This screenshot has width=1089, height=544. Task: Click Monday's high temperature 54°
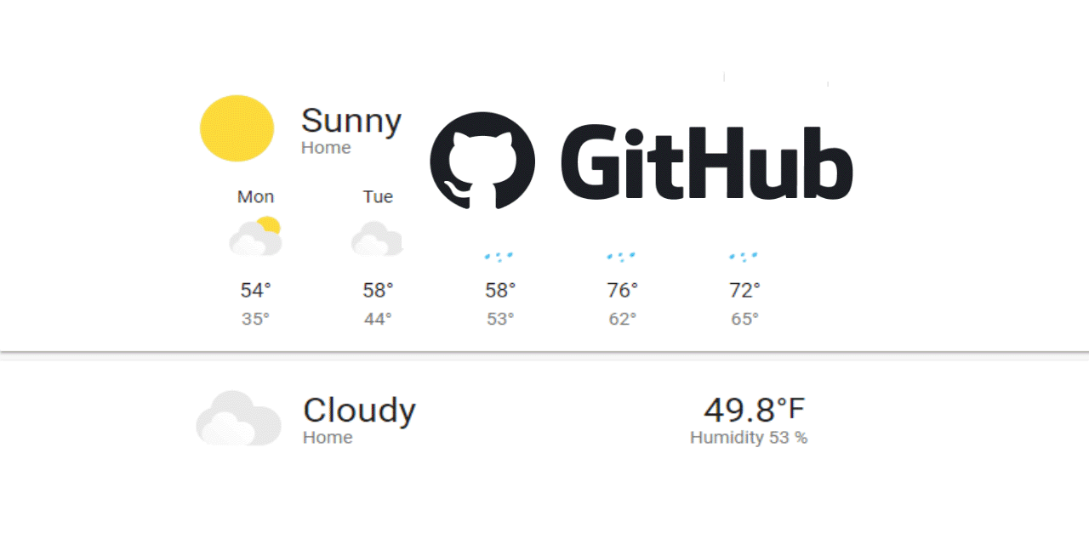pos(255,291)
